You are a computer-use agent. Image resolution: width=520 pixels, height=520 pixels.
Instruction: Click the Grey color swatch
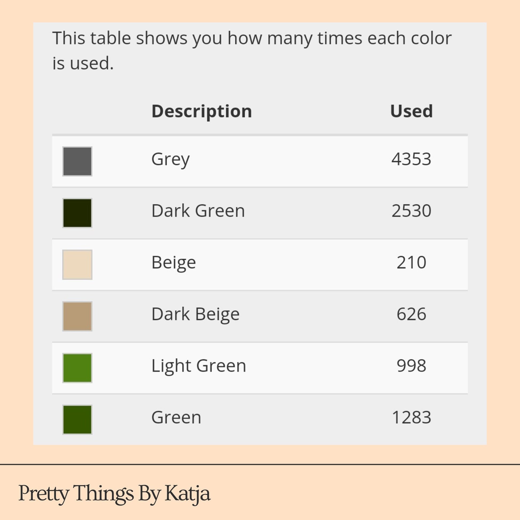77,161
